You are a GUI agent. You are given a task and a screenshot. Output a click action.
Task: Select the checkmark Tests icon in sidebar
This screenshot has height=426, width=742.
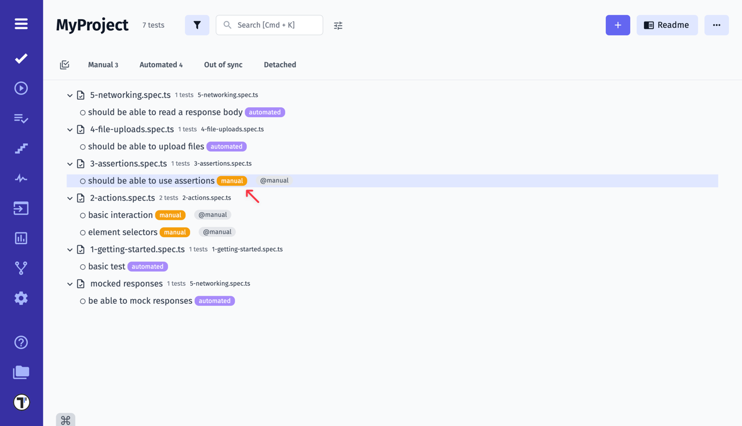[x=21, y=58]
